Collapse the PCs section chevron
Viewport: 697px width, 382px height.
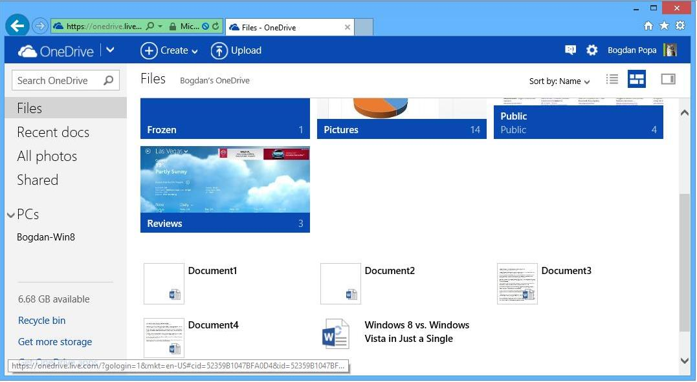point(10,215)
